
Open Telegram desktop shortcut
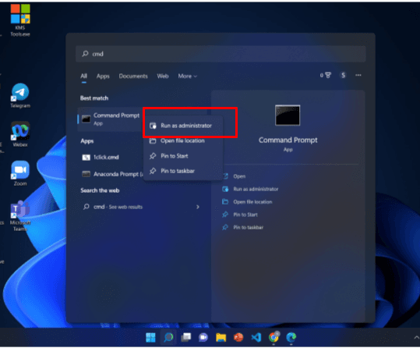click(20, 95)
